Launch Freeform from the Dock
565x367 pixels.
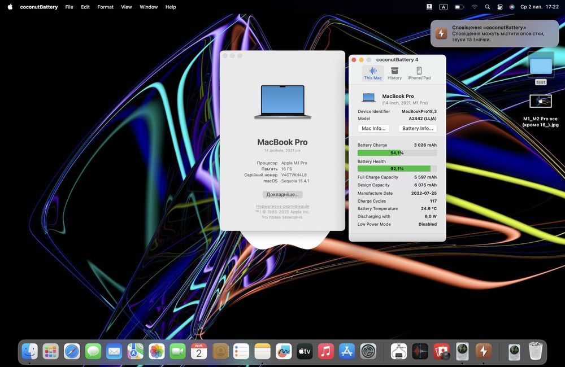pos(284,351)
